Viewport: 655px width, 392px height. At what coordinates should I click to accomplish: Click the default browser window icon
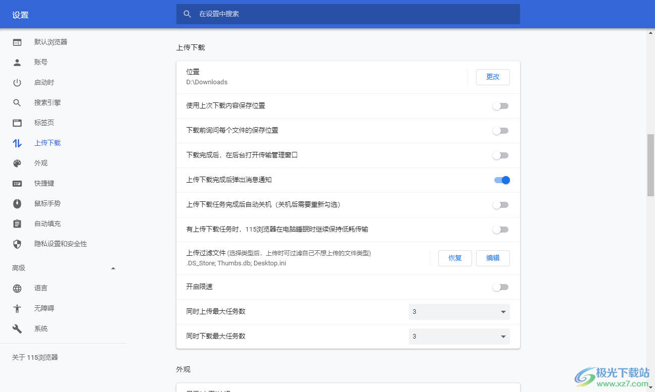click(17, 42)
